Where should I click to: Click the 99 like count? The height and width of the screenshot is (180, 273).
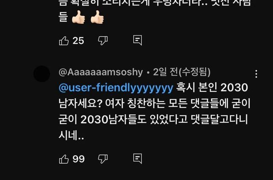point(78,159)
